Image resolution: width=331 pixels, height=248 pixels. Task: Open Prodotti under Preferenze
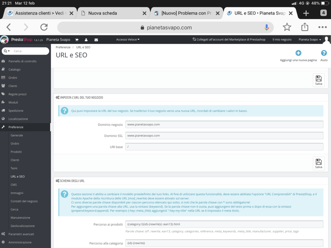16,152
